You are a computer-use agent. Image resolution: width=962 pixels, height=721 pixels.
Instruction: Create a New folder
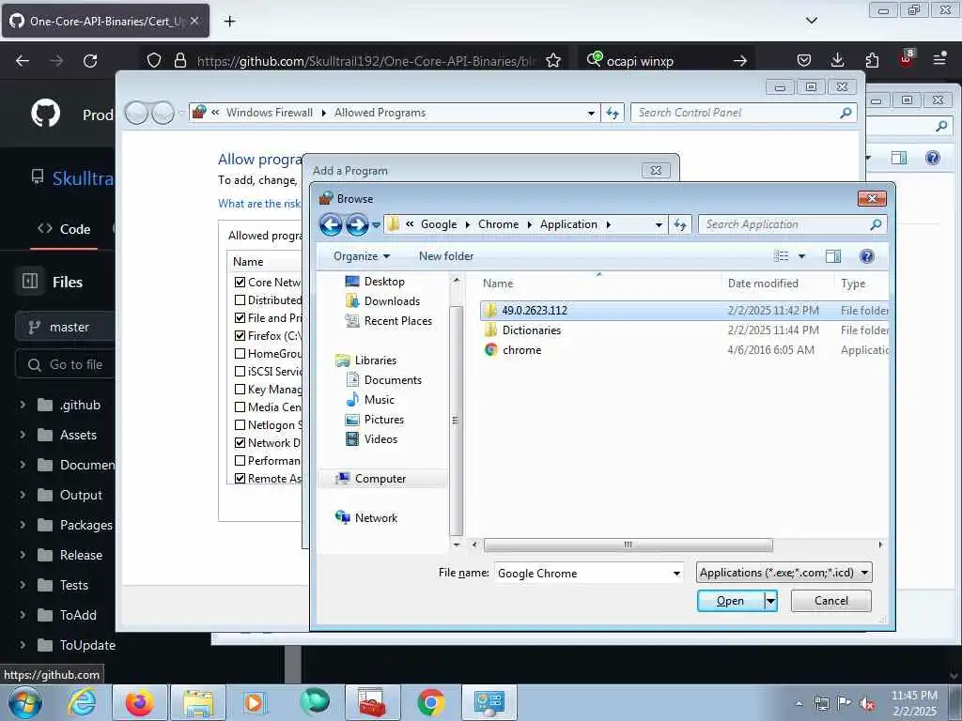[446, 256]
